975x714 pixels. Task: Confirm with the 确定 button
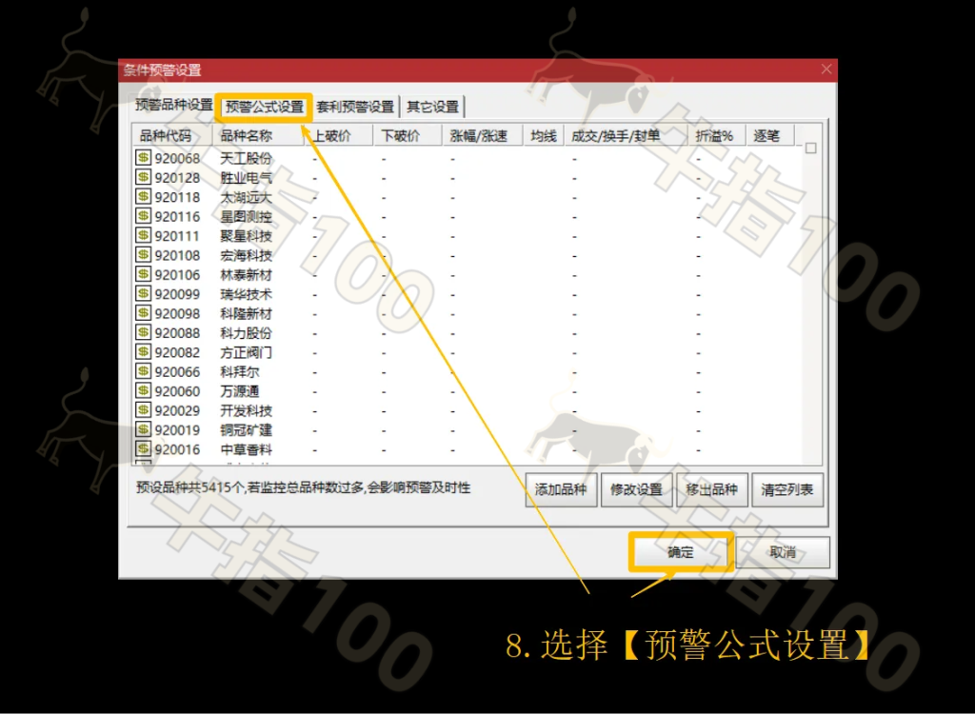click(681, 552)
